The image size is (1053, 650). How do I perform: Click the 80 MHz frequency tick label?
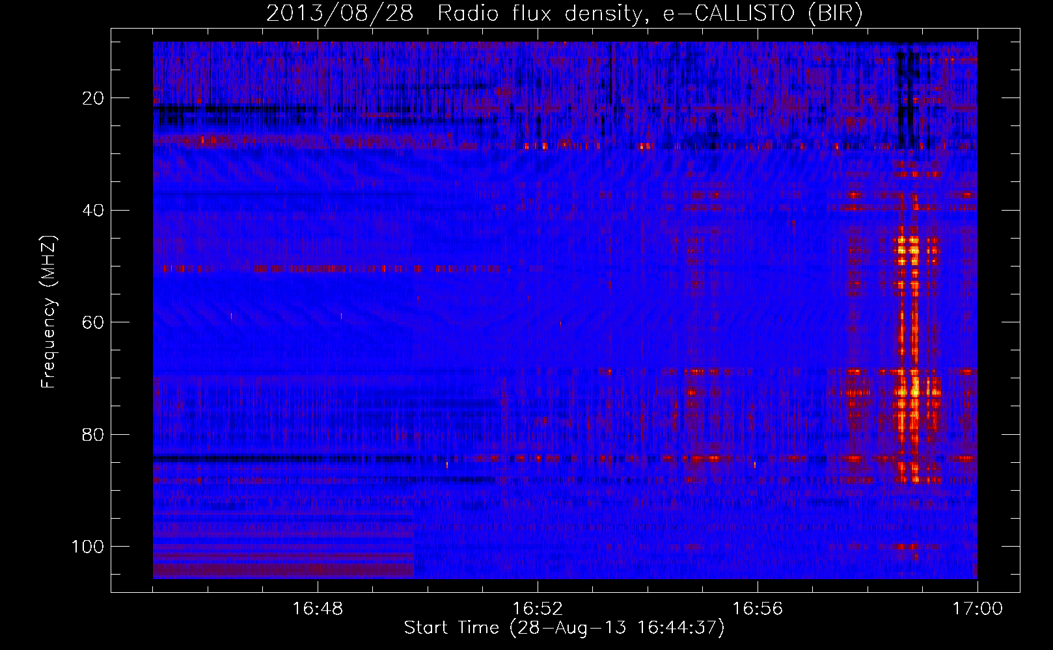tap(94, 434)
